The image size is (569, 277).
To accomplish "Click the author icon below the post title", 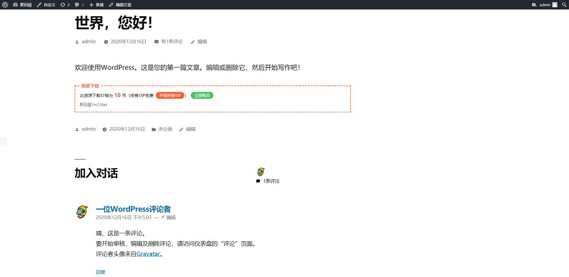I will coord(77,42).
